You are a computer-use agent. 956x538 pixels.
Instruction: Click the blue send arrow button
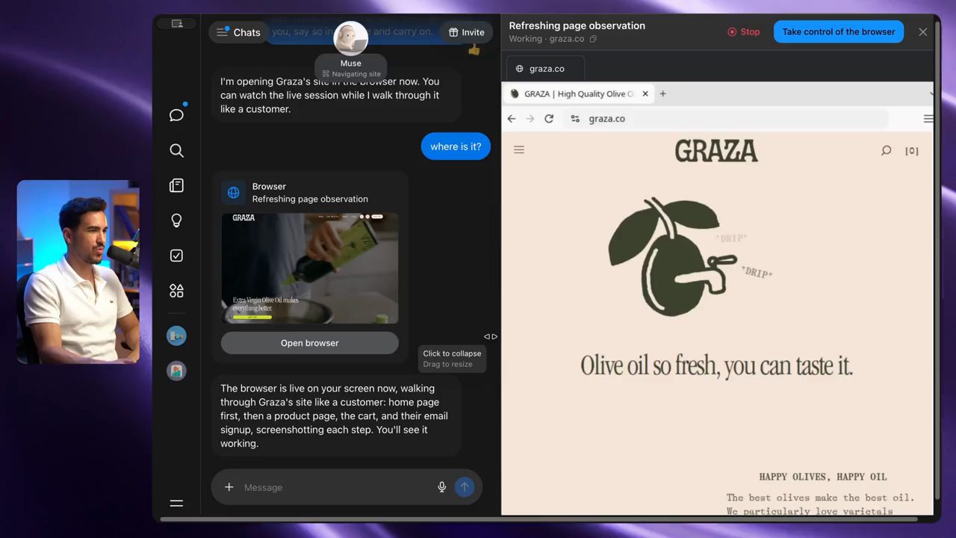464,487
